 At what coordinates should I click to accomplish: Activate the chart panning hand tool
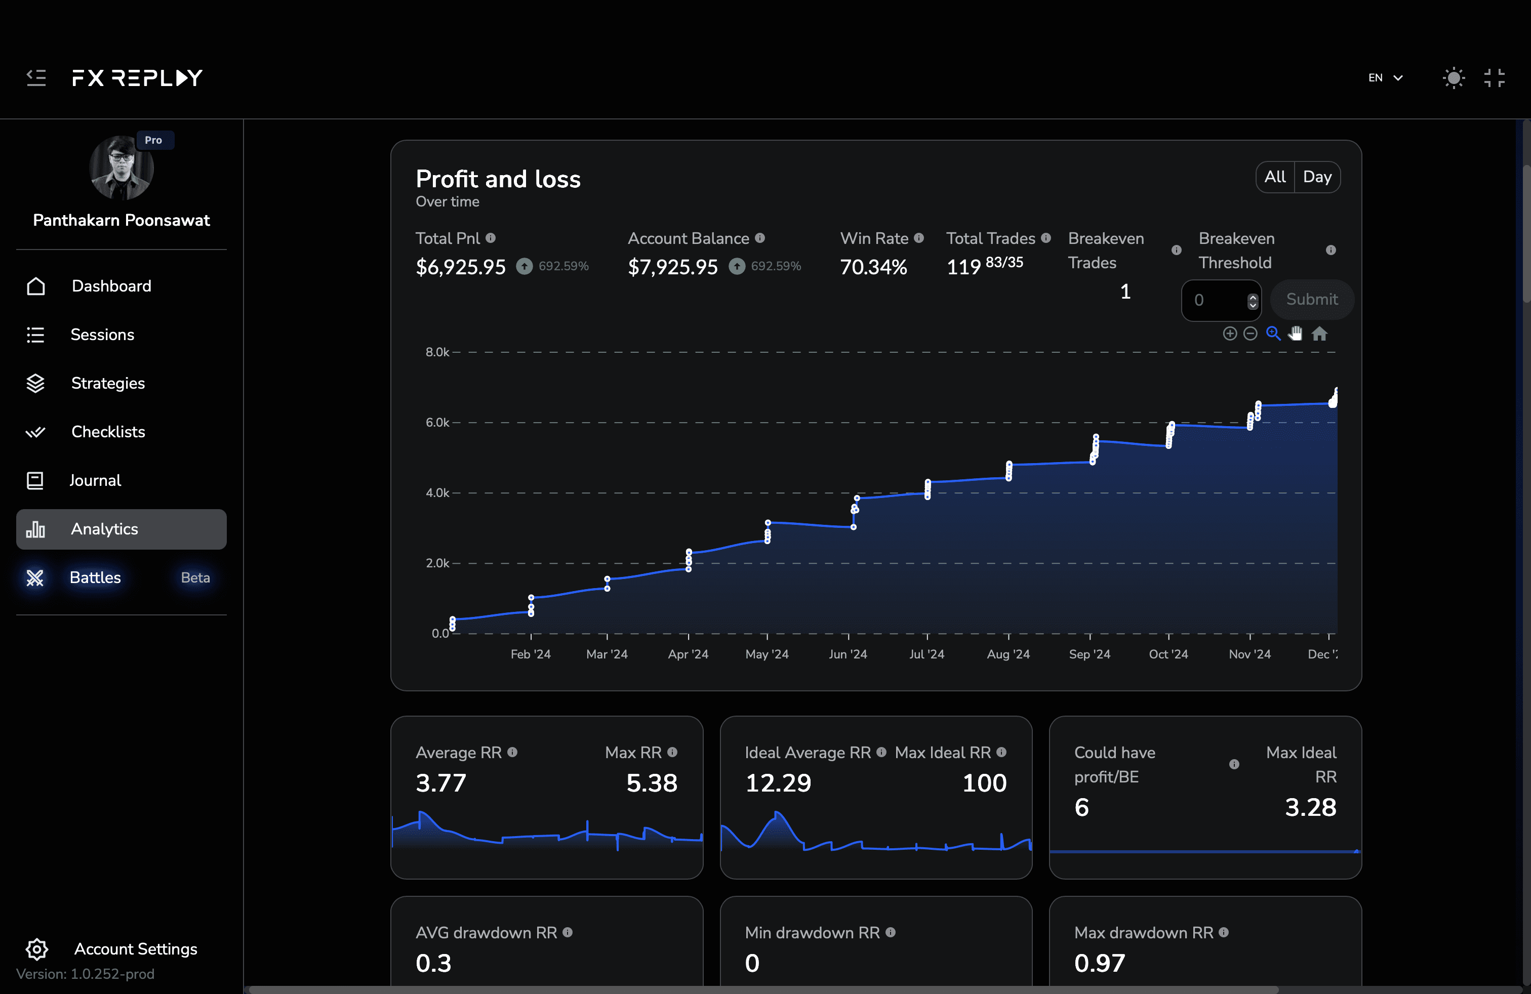1295,334
